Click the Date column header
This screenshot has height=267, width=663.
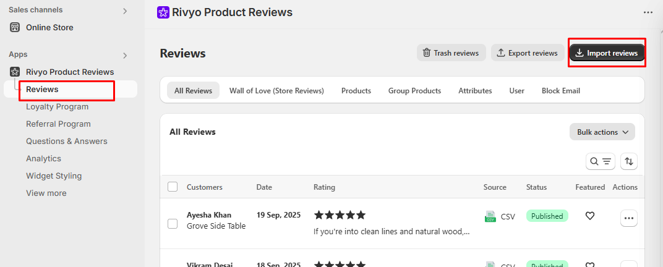pyautogui.click(x=264, y=187)
